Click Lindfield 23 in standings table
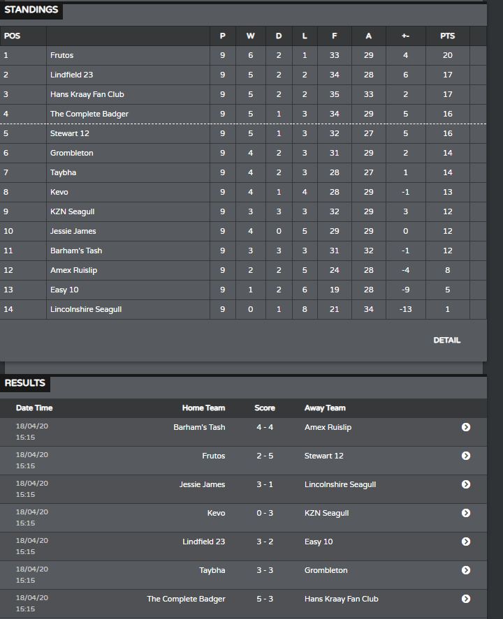 [71, 75]
